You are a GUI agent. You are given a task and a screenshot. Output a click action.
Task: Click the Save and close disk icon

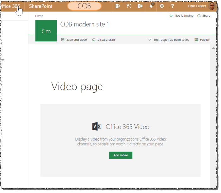coord(63,40)
